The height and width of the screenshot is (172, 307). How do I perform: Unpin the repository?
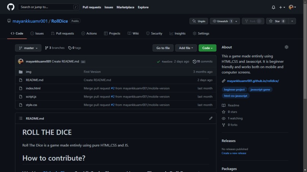click(199, 21)
